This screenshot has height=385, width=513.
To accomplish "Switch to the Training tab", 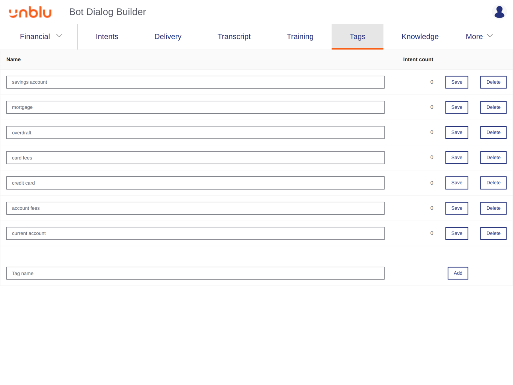I will coord(300,36).
